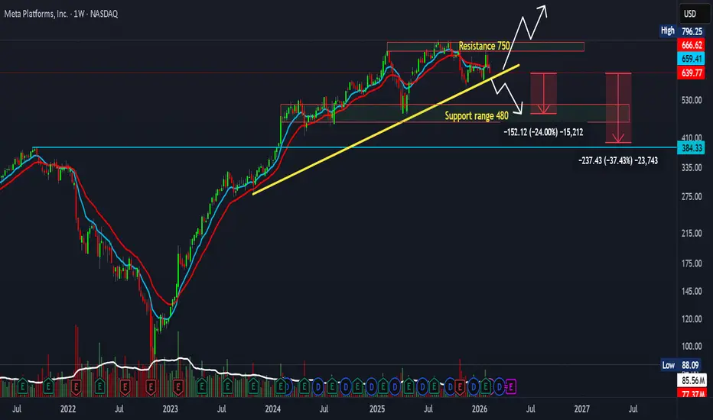
Task: Click the High 796.25 price label
Action: 682,31
